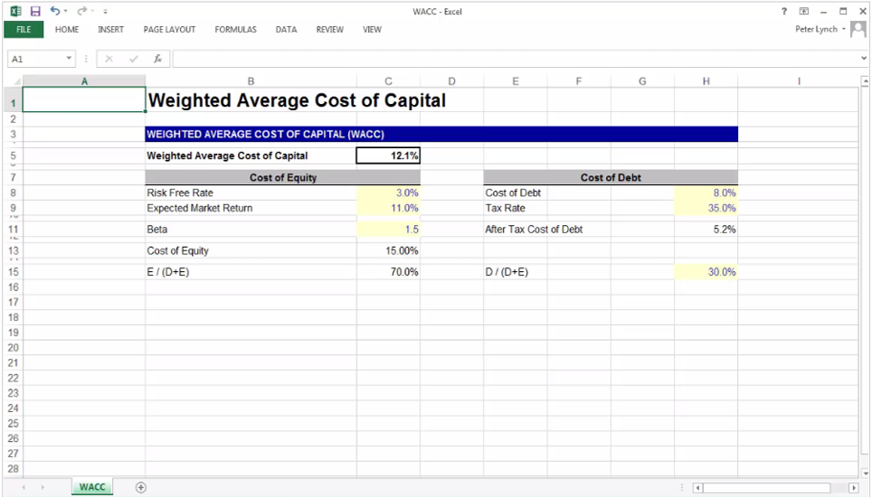Select column A header
The image size is (871, 497).
coord(84,81)
